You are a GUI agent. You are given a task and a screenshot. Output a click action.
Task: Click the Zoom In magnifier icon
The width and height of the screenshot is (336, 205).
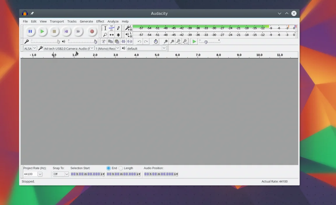(x=166, y=42)
